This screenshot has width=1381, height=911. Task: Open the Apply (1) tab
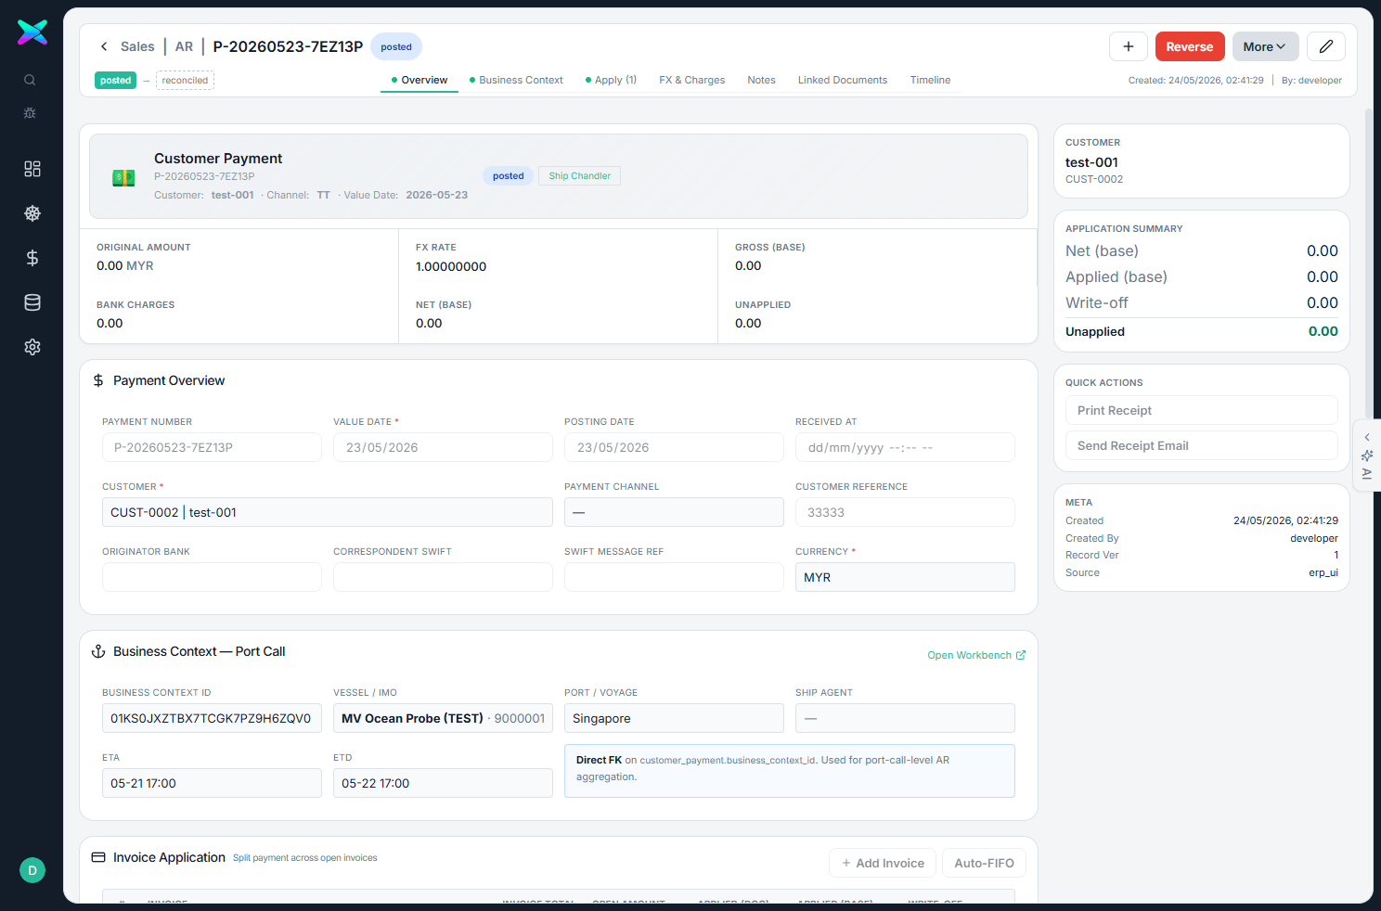tap(611, 80)
